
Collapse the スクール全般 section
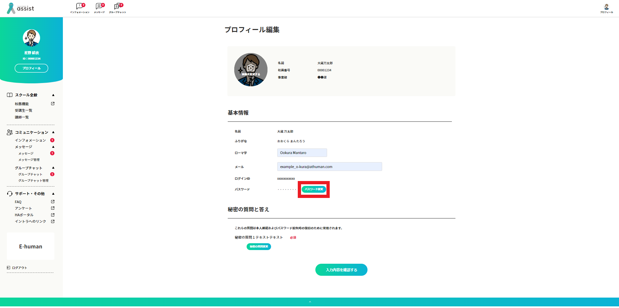pyautogui.click(x=53, y=95)
